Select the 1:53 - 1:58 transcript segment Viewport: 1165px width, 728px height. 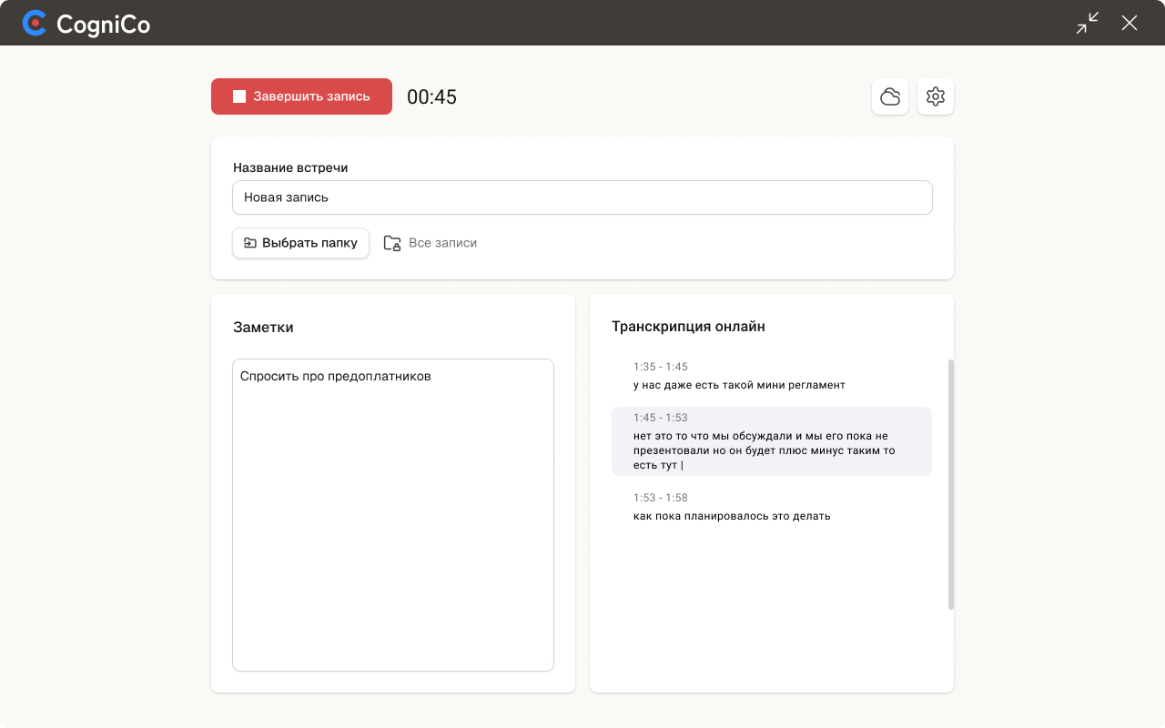(771, 507)
